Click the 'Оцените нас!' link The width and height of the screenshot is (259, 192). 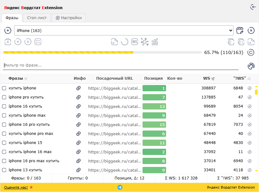[16, 187]
